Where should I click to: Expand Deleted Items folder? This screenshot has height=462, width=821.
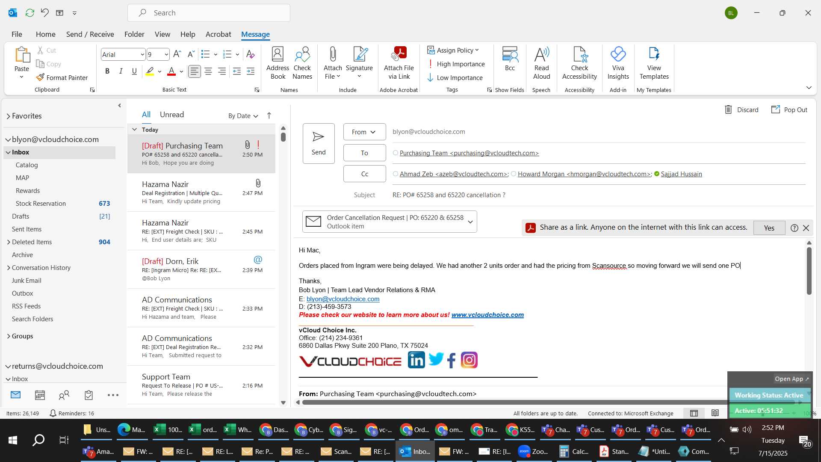(8, 242)
